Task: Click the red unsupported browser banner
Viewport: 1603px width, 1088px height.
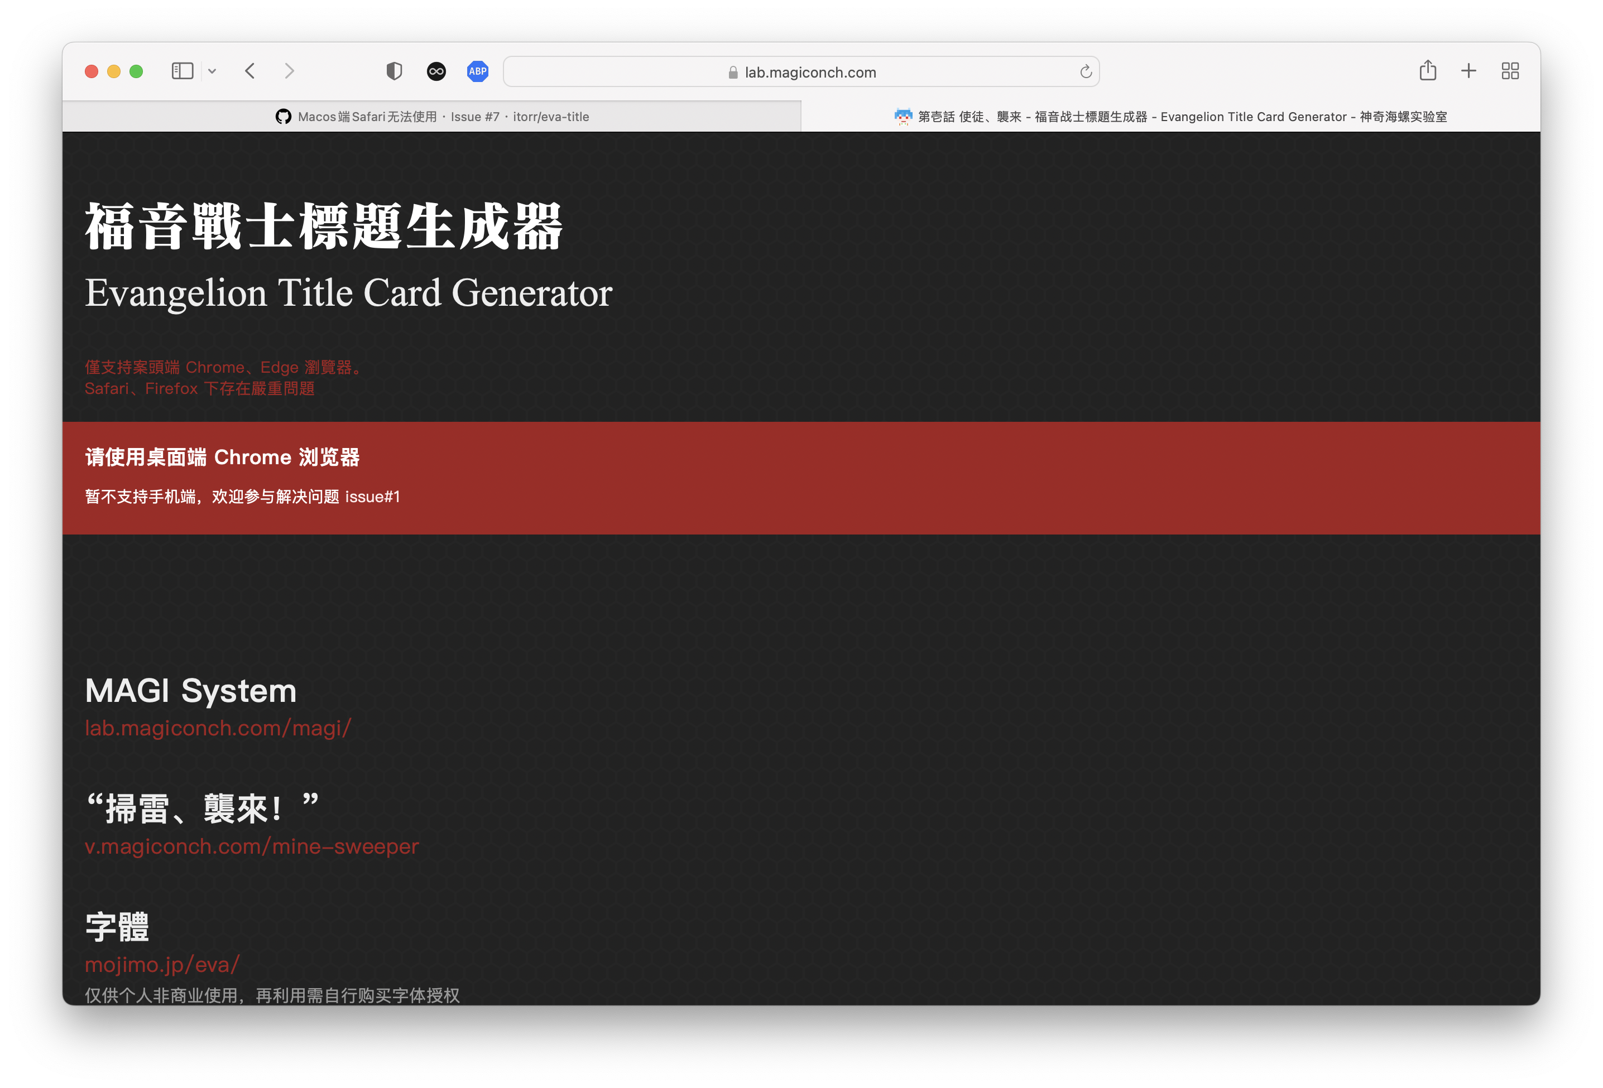Action: pyautogui.click(x=800, y=476)
